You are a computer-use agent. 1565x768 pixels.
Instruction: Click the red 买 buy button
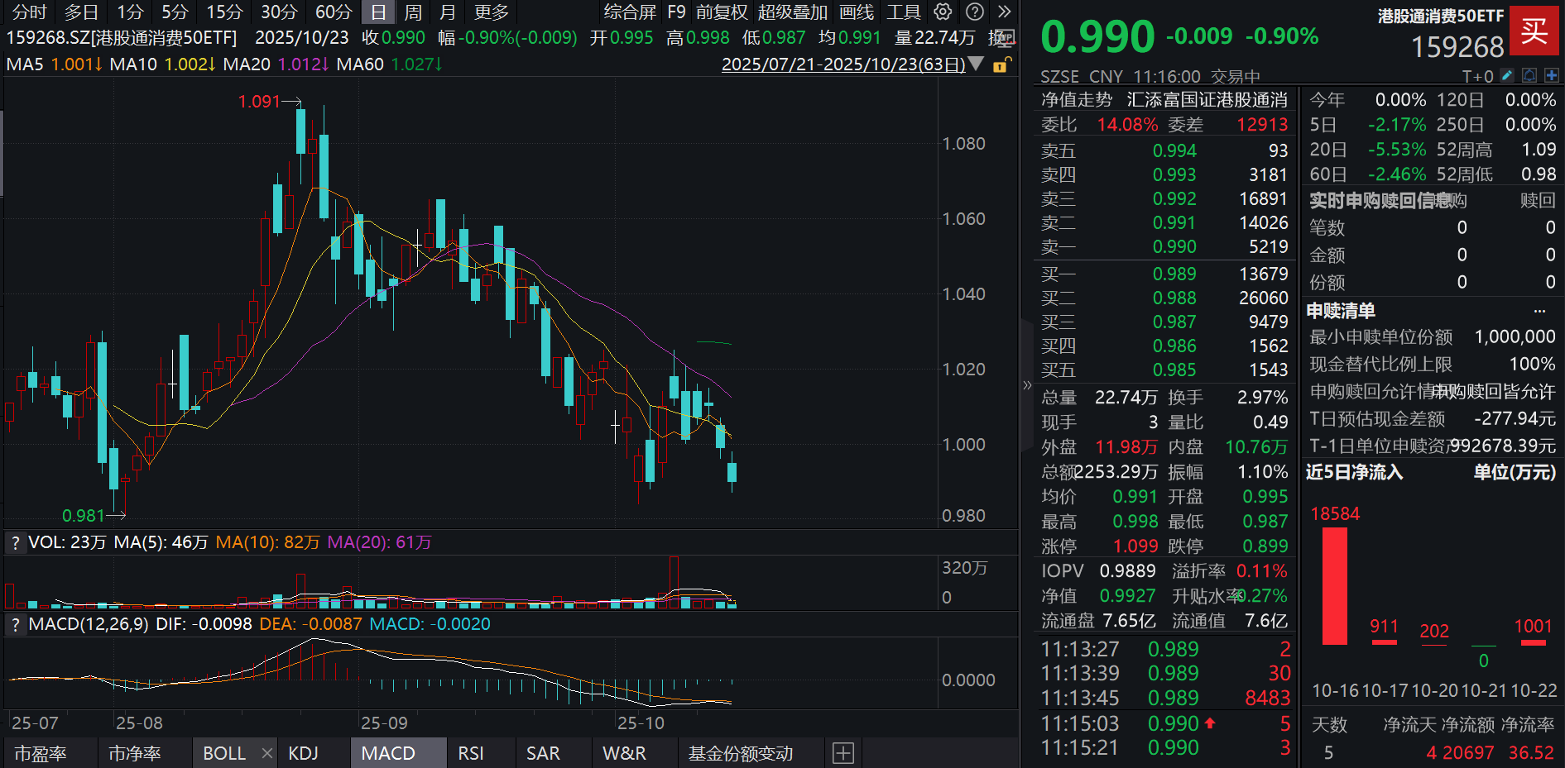point(1534,31)
